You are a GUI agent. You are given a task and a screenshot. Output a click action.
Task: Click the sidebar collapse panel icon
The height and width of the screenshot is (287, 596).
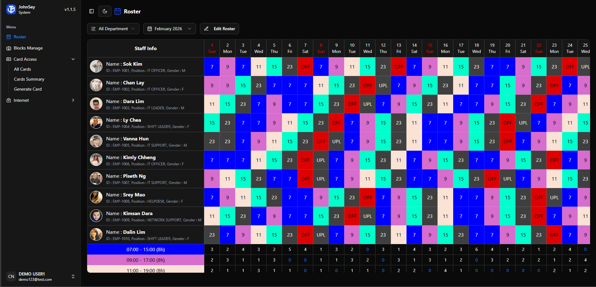point(91,11)
